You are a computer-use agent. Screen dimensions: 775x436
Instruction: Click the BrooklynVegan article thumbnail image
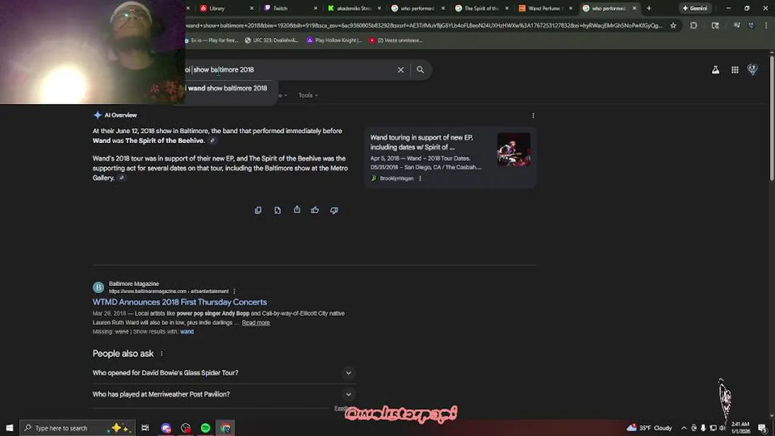[x=513, y=150]
